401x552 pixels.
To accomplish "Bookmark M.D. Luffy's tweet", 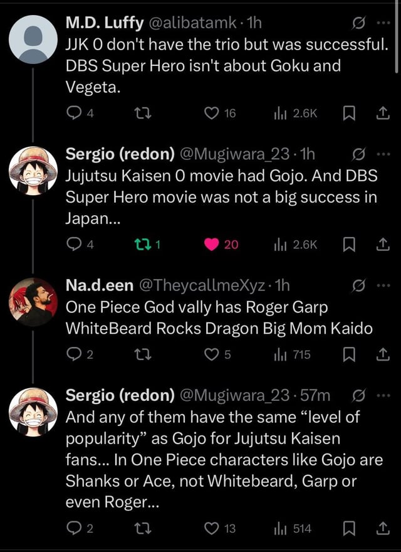I will coord(349,113).
